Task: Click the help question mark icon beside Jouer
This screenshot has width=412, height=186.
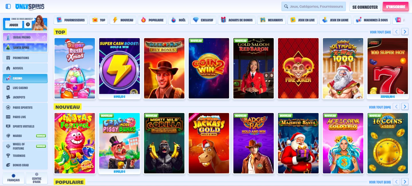Action: tap(28, 25)
